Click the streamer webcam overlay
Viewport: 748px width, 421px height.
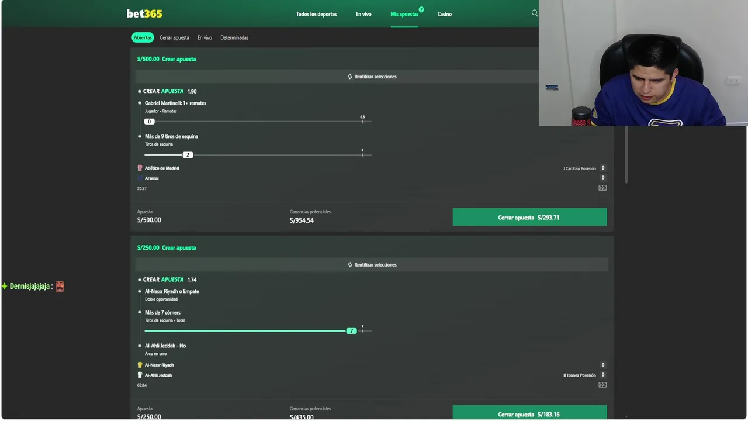click(643, 63)
